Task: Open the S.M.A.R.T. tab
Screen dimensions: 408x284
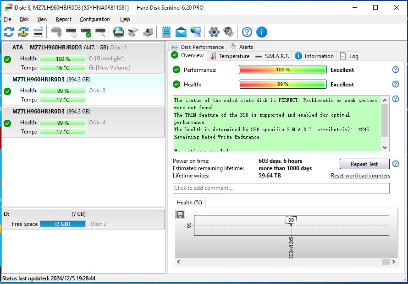Action: click(x=272, y=56)
